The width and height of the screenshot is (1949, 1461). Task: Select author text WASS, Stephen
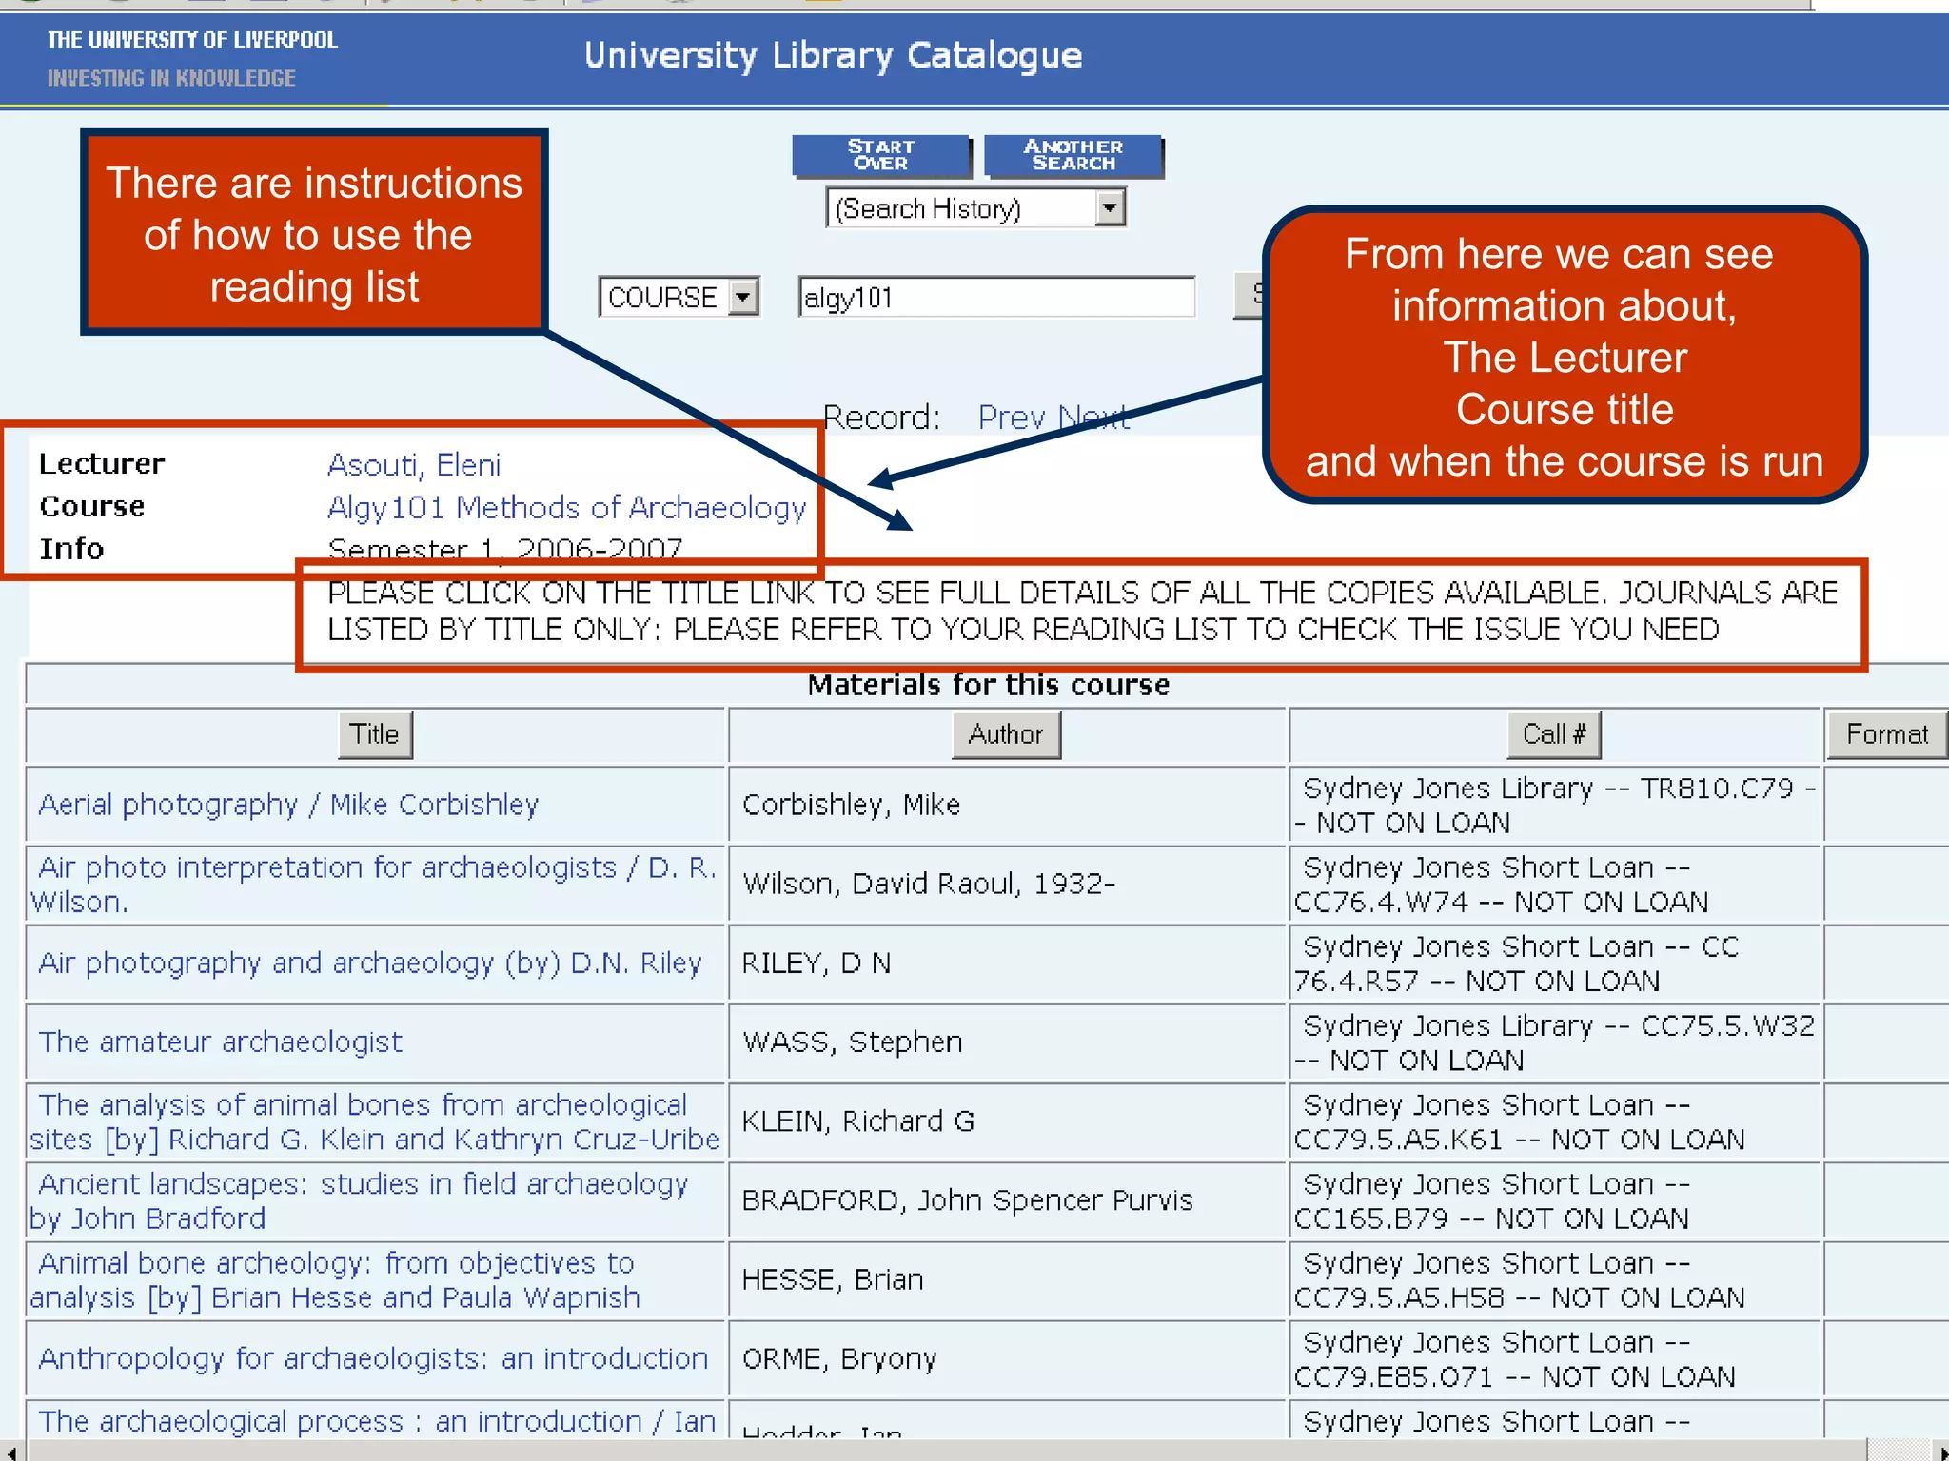852,1042
